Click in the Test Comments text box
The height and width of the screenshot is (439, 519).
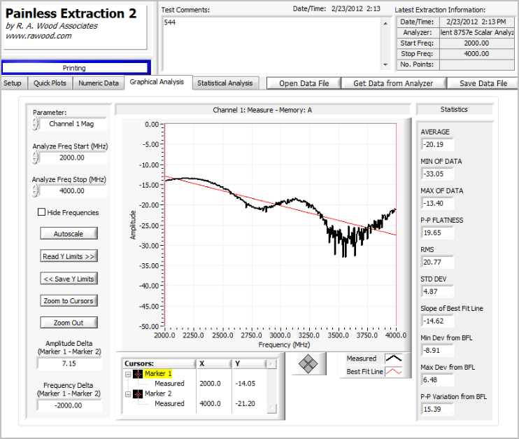point(271,44)
